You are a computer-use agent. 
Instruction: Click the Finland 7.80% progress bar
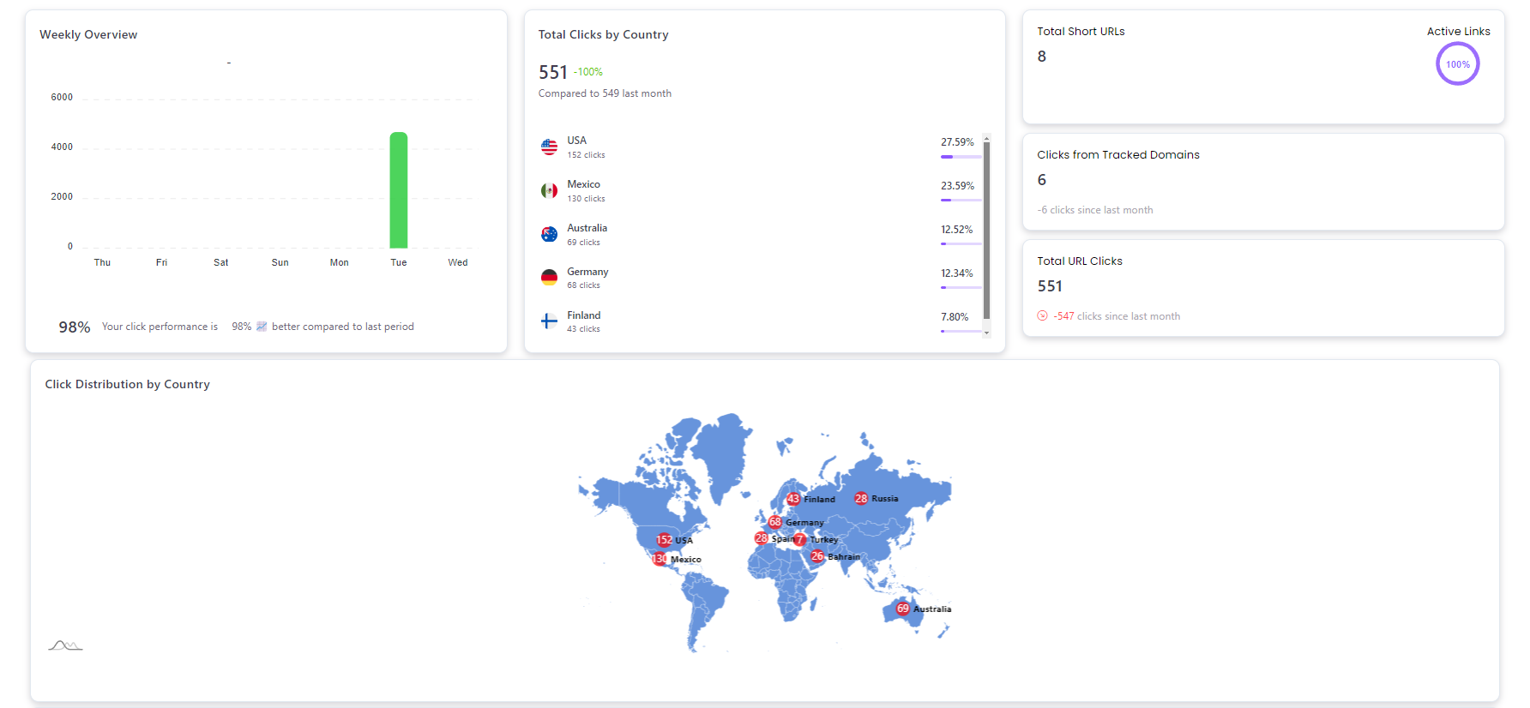click(961, 331)
